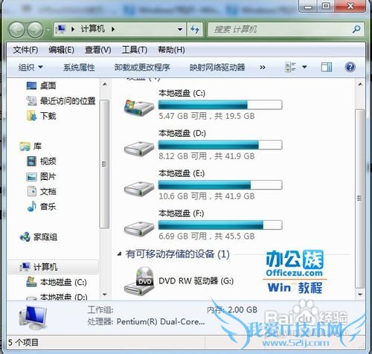372x354 pixels.
Task: Open the 组织 dropdown menu
Action: [31, 67]
